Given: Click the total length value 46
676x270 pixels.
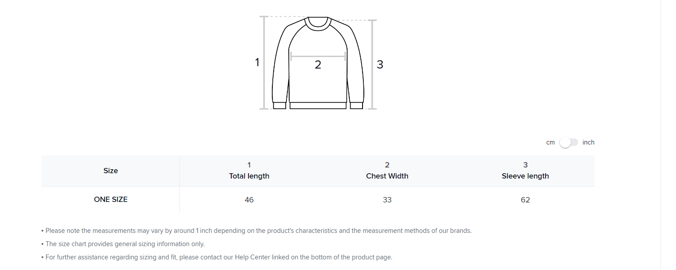Looking at the screenshot, I should (249, 200).
